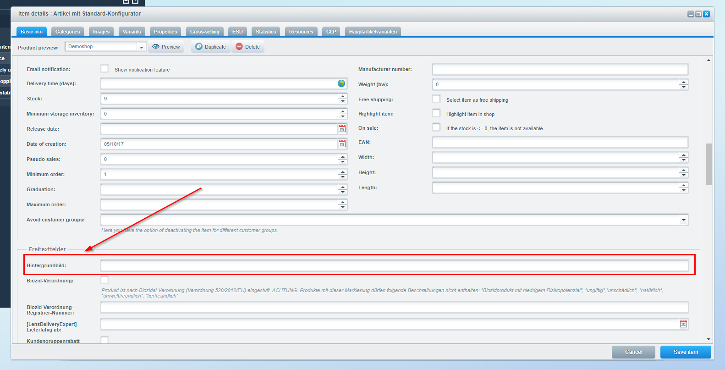Click the Preview eye icon
This screenshot has height=370, width=725.
coord(156,47)
